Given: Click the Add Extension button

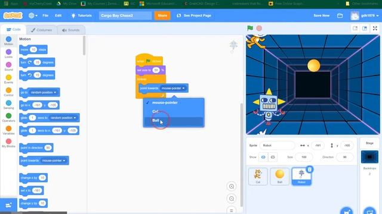Looking at the screenshot, I should [8, 205].
